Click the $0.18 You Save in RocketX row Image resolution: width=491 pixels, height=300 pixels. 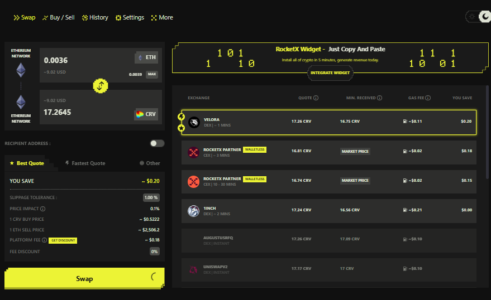pos(466,151)
